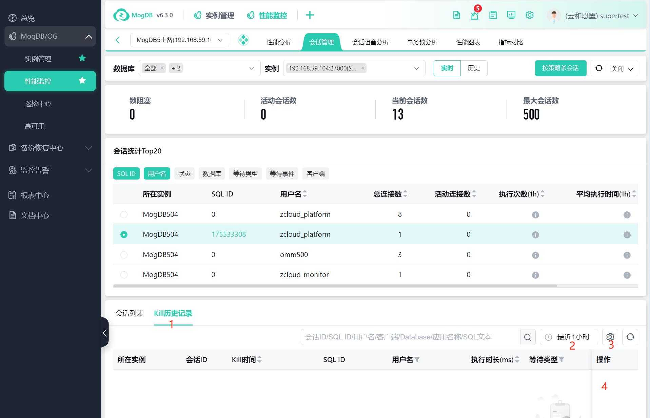The image size is (650, 418).
Task: Click the search magnifier icon
Action: (528, 337)
